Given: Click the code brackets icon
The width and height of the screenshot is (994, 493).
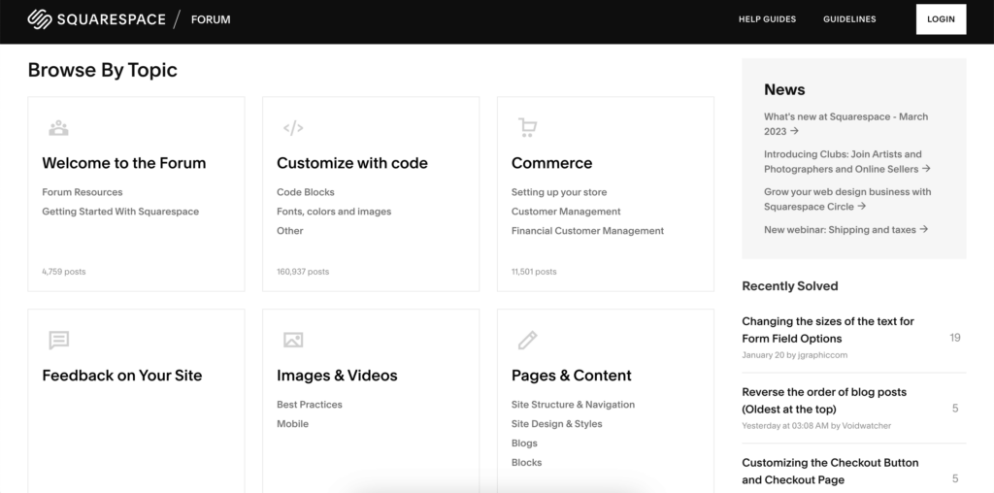Looking at the screenshot, I should [293, 128].
